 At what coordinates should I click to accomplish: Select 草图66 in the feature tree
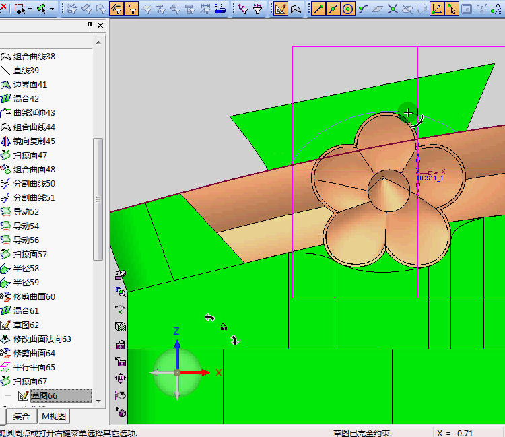point(44,396)
